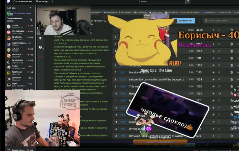Screen dimensions: 239x151
Task: Click plus icon on the 4200 row
Action: click(x=214, y=30)
